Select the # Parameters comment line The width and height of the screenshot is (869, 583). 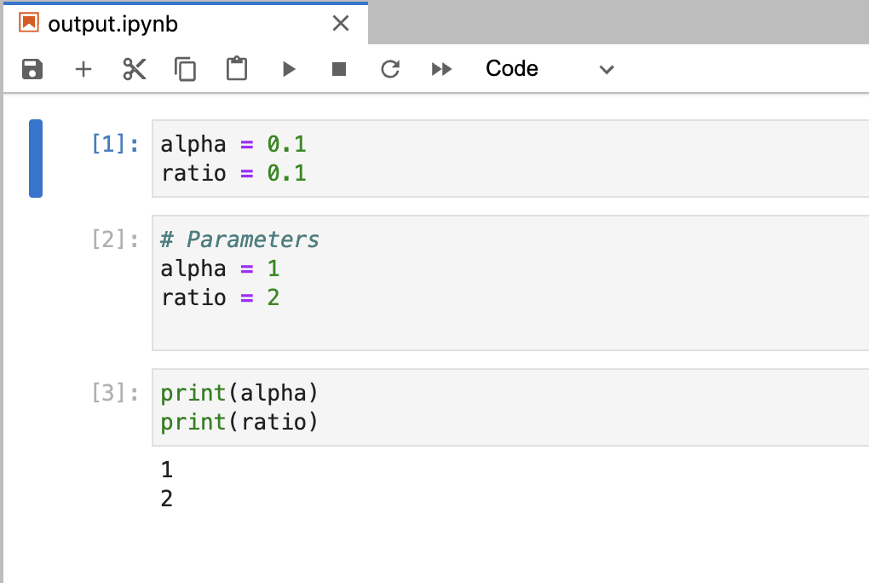240,240
